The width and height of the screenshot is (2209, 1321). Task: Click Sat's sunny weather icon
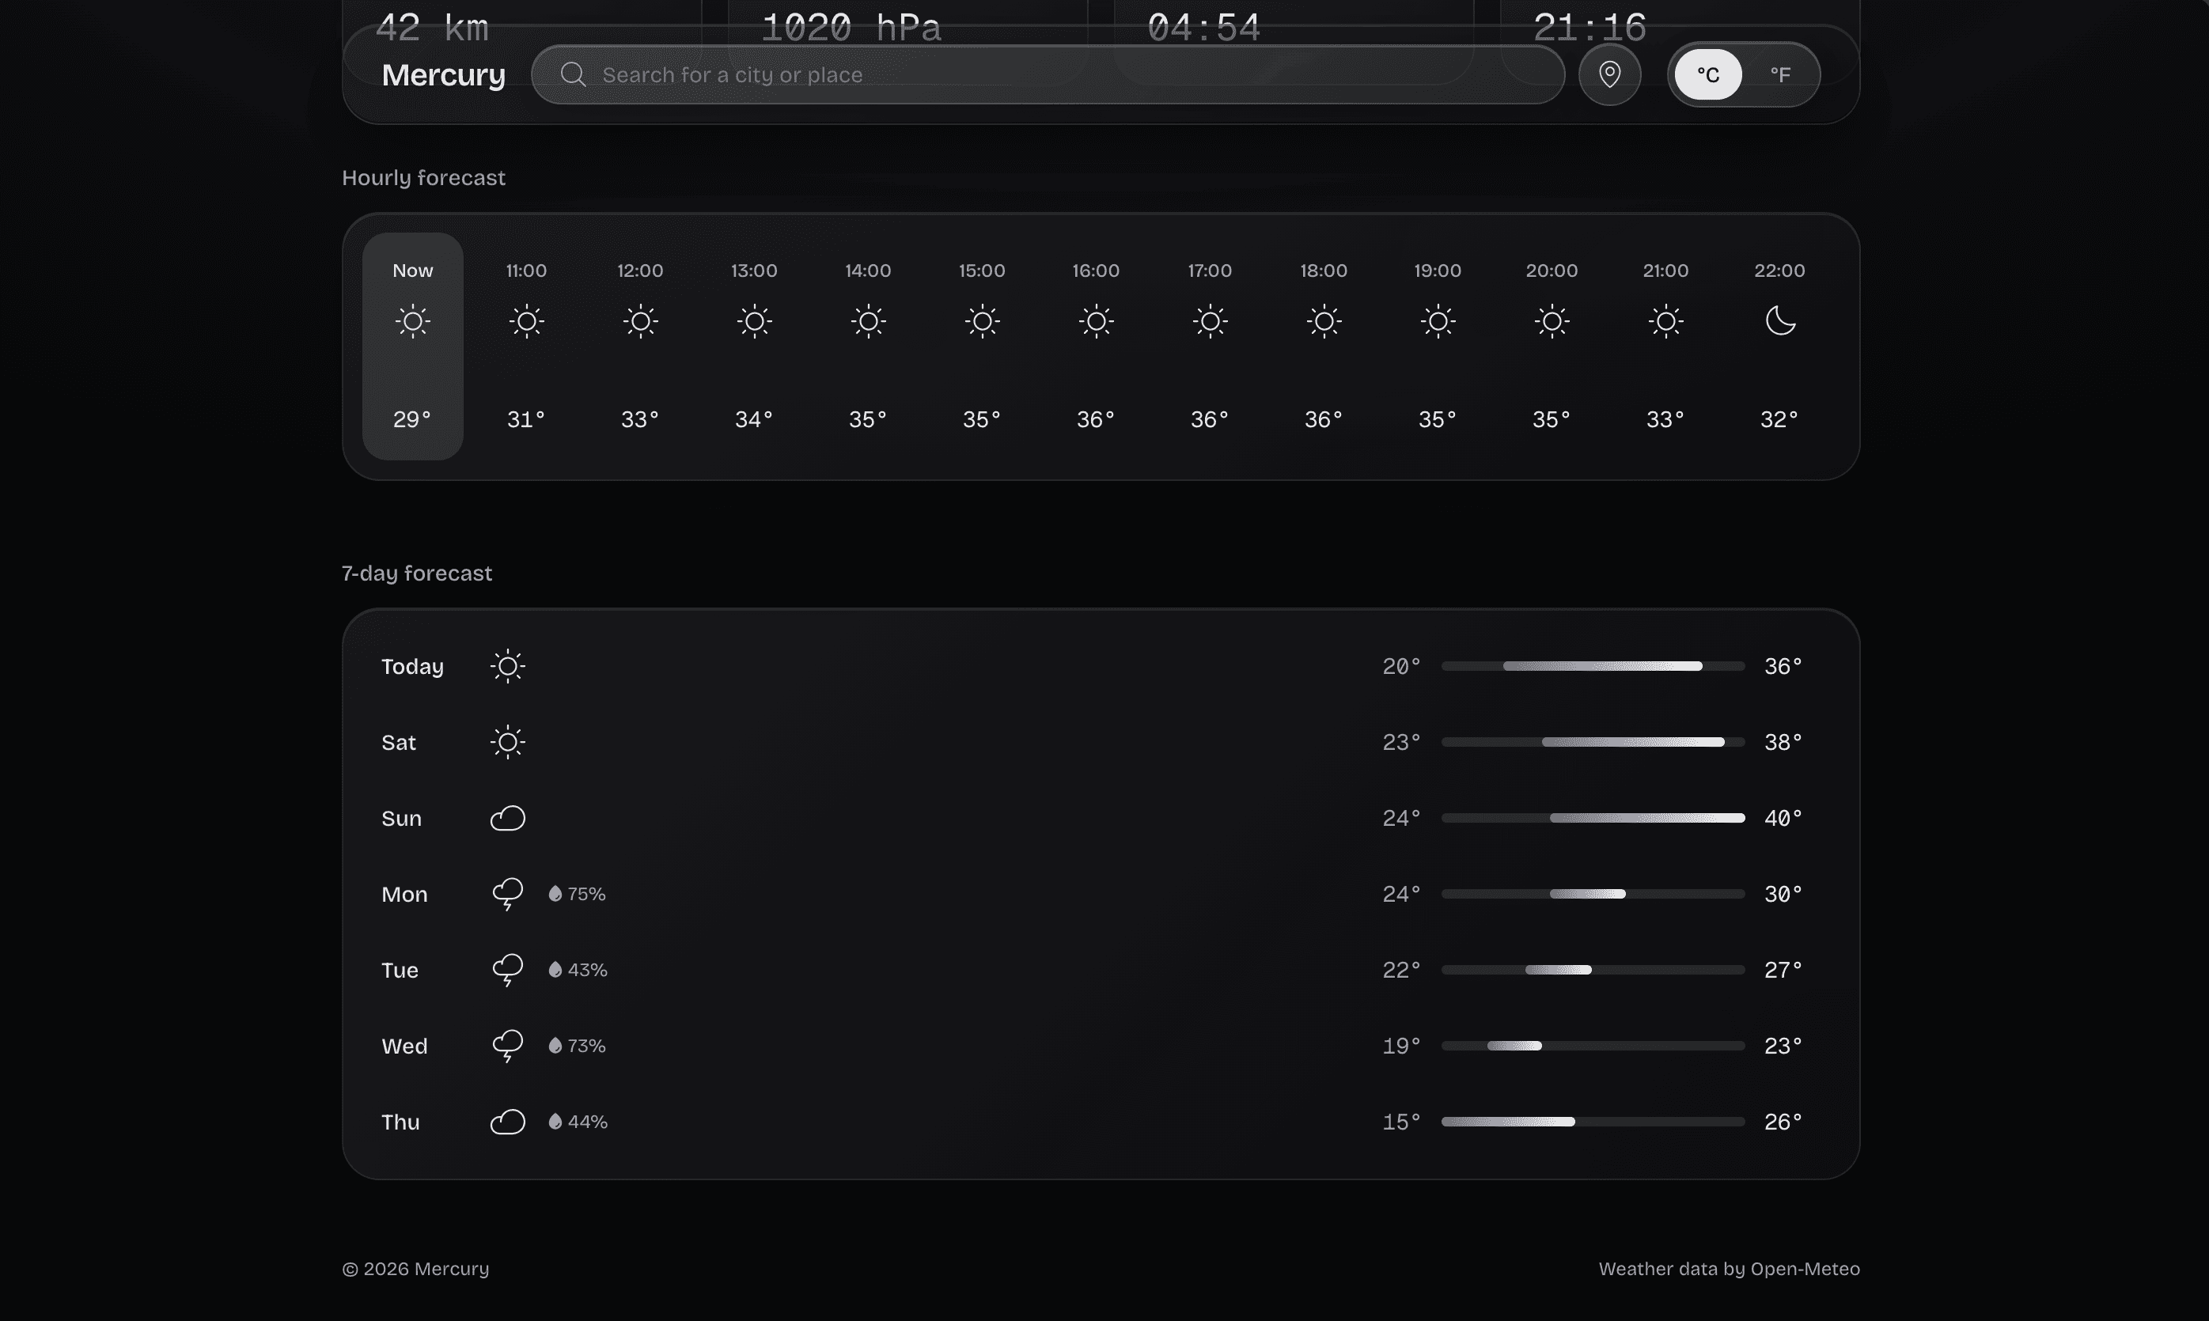pyautogui.click(x=507, y=743)
